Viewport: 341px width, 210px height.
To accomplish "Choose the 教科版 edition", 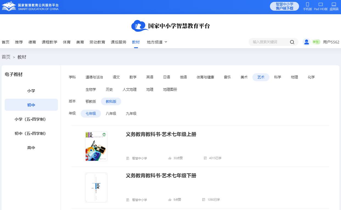I will [x=111, y=101].
